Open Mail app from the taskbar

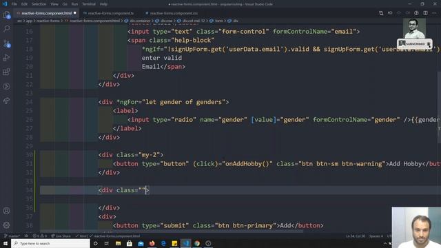141,243
